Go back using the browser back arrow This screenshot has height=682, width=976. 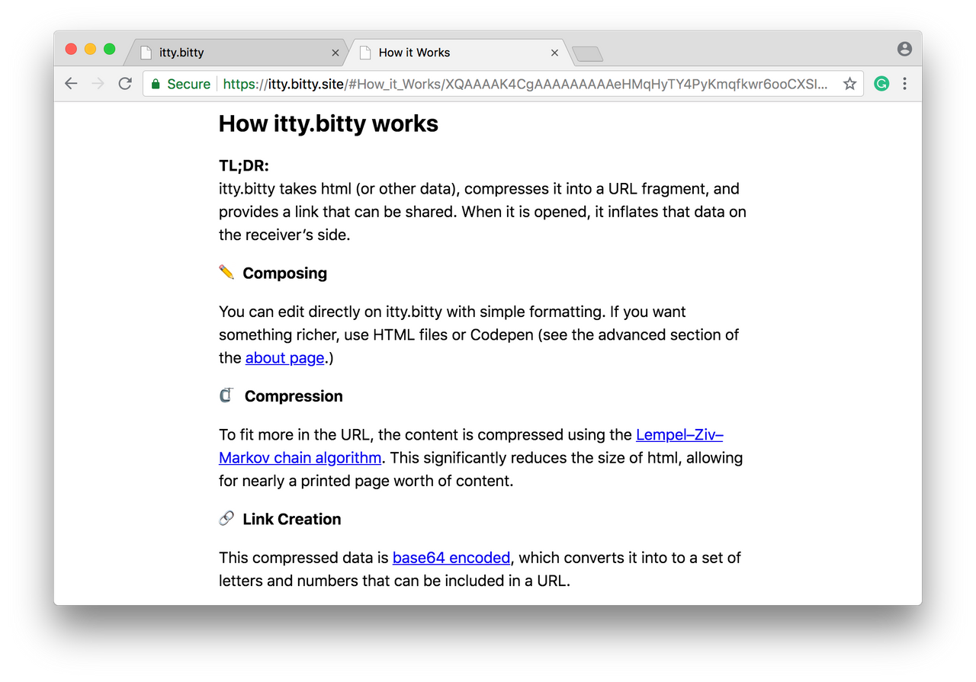pyautogui.click(x=71, y=84)
